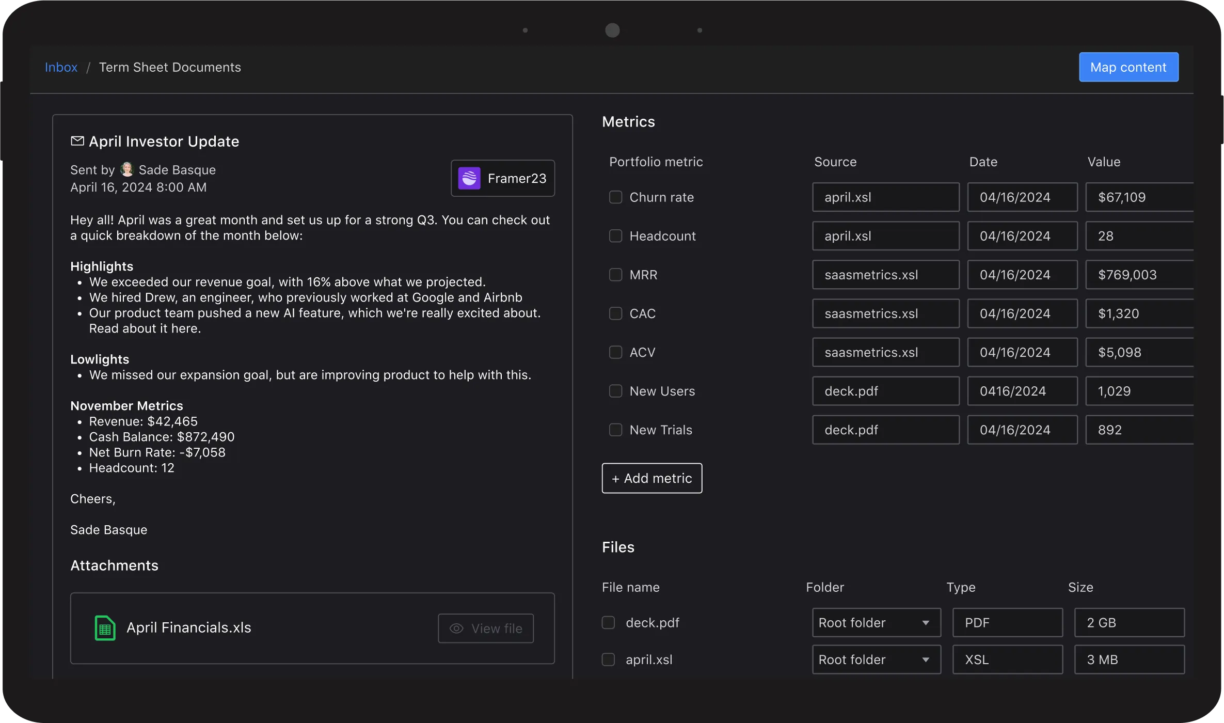The width and height of the screenshot is (1224, 723).
Task: Go back to Inbox via breadcrumb
Action: pyautogui.click(x=61, y=67)
